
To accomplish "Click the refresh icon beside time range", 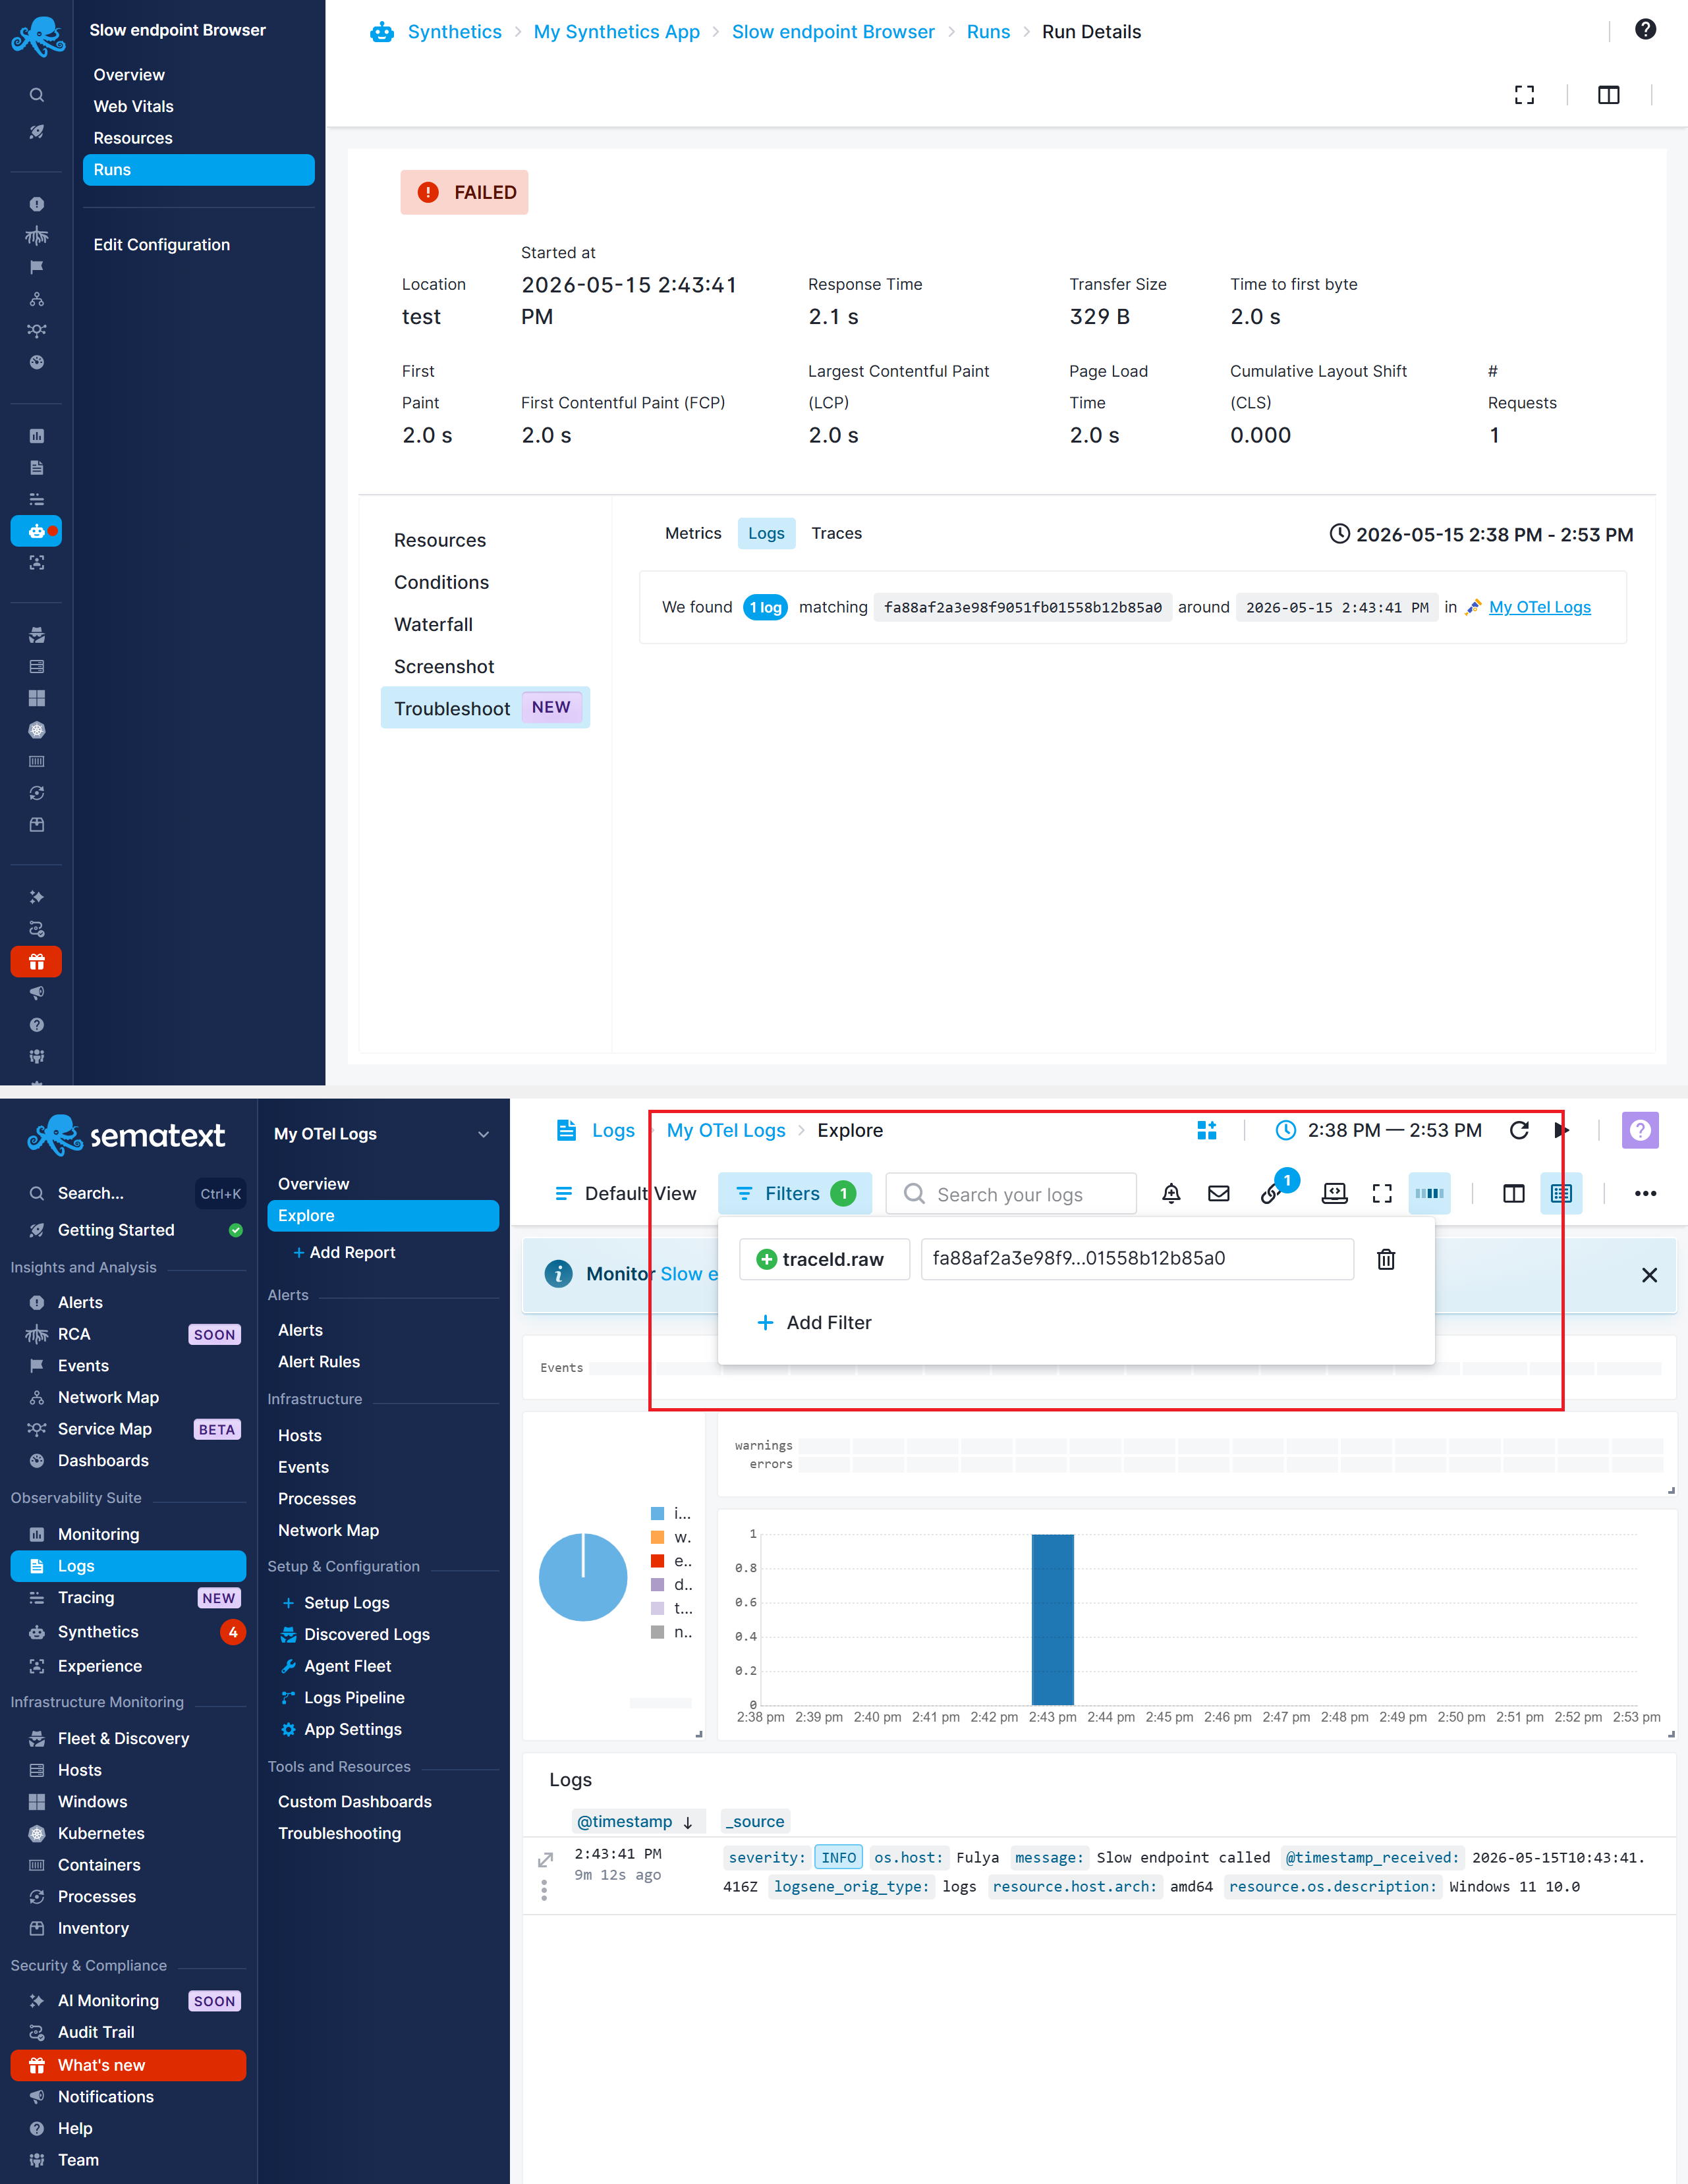I will pyautogui.click(x=1519, y=1130).
